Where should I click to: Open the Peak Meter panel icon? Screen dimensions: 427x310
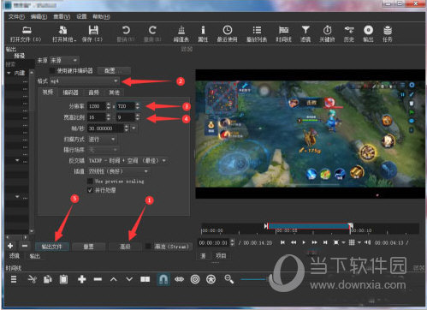pyautogui.click(x=181, y=30)
